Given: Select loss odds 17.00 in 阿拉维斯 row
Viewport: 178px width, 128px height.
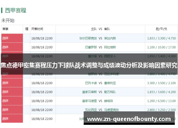Looking at the screenshot, I should pyautogui.click(x=172, y=47).
